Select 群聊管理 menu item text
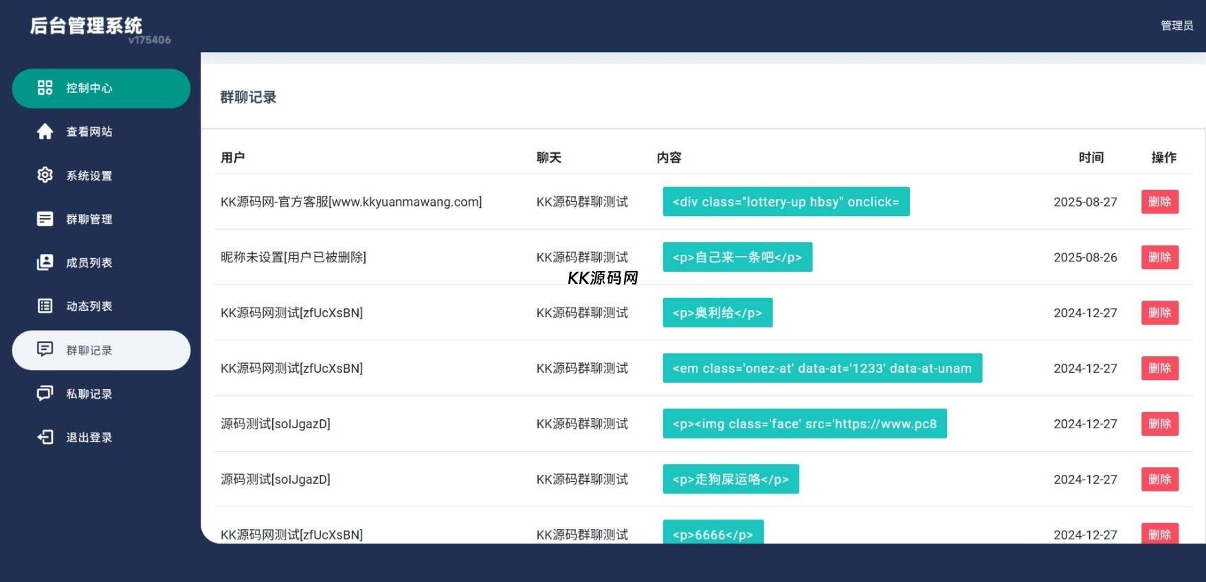The height and width of the screenshot is (582, 1206). click(x=89, y=220)
